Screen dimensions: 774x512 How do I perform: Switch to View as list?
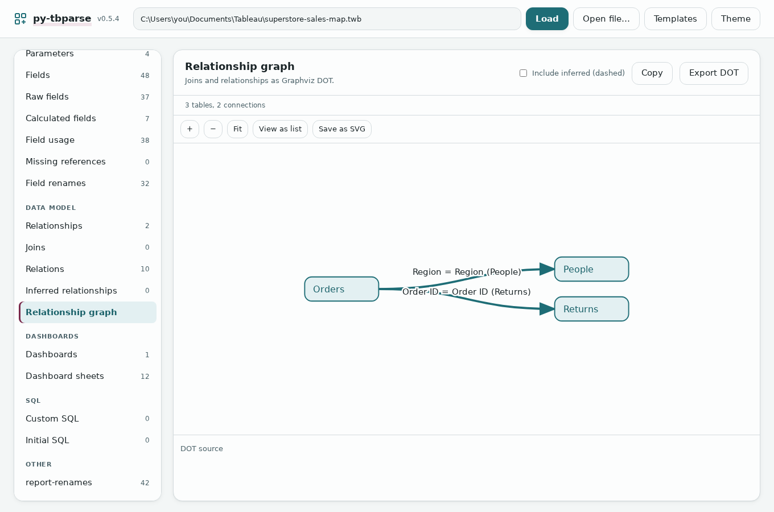[280, 129]
